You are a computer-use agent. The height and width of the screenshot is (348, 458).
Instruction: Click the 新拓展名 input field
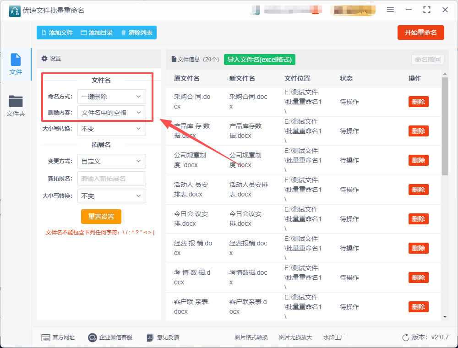tap(111, 179)
